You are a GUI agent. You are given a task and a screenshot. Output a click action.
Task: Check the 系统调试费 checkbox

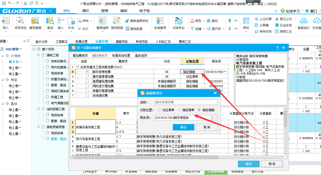click(87, 95)
